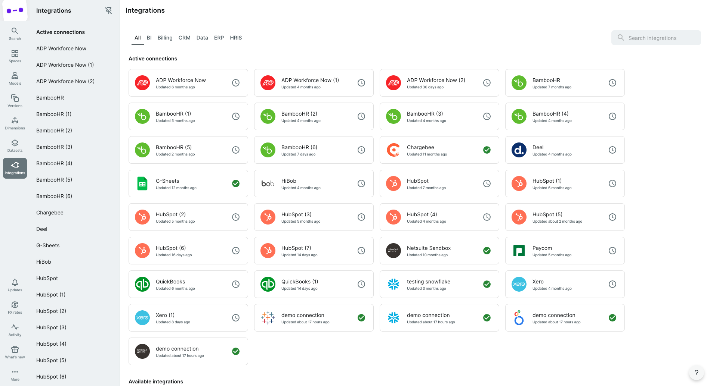Switch to the HRIS tab

[236, 38]
